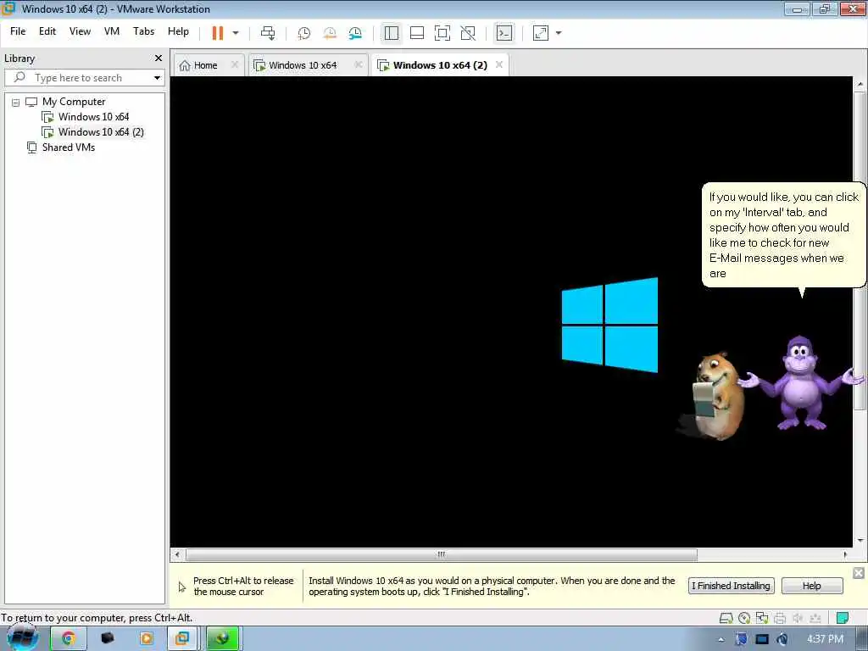
Task: Click the CD/DVD drive status icon
Action: point(744,618)
